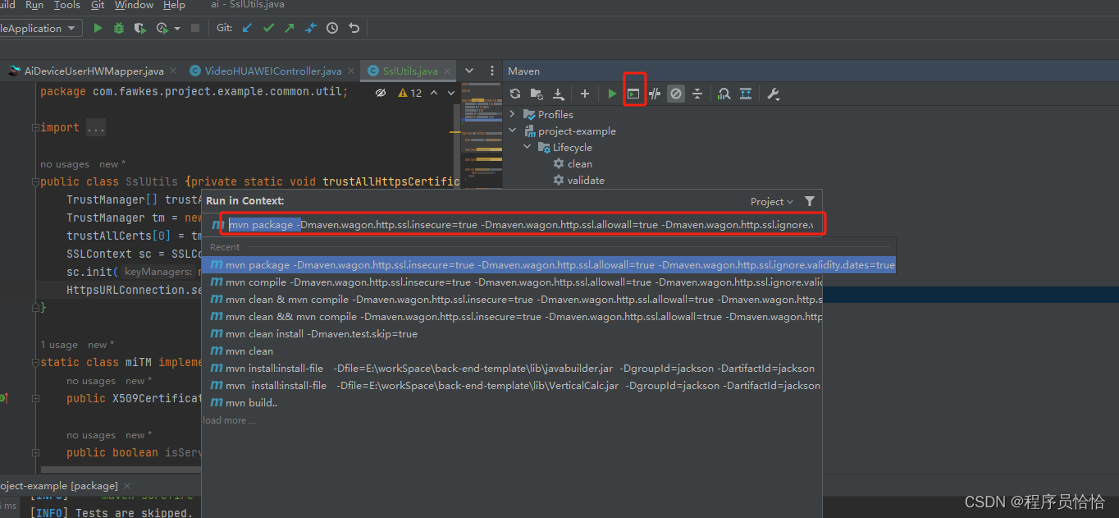Execute a Maven goal

[x=634, y=93]
